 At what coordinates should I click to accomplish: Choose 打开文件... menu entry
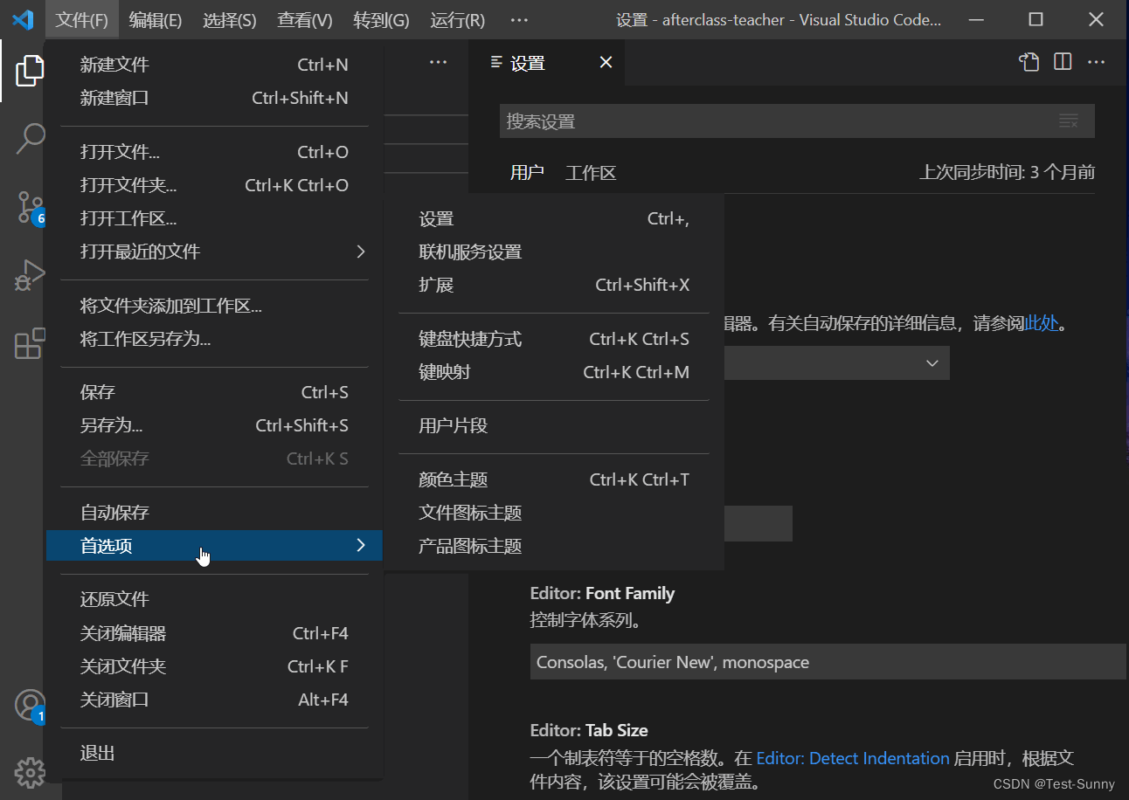coord(214,152)
